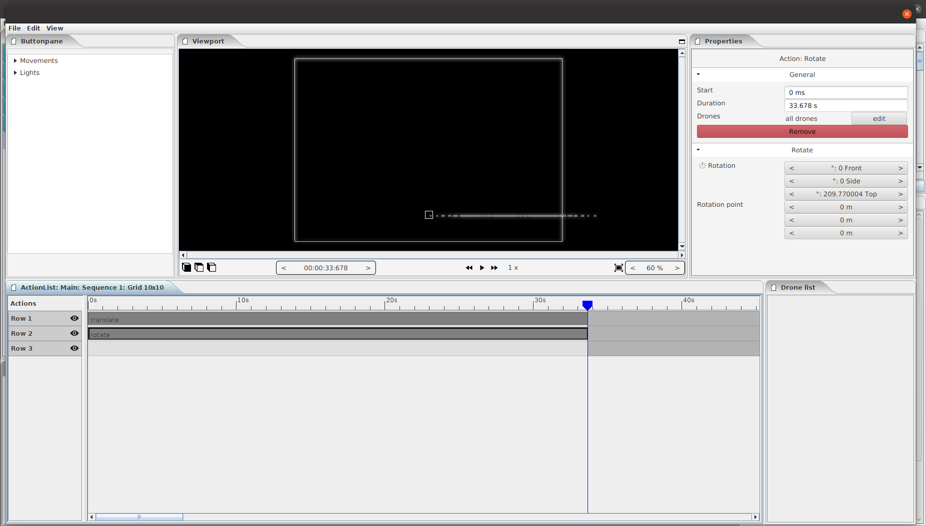Start playback with the play button
926x526 pixels.
pos(482,268)
